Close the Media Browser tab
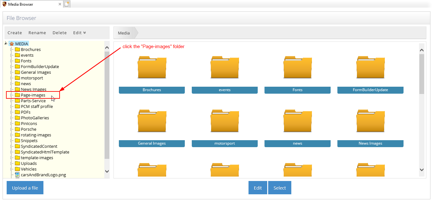Screen dimensions: 433x206 point(60,4)
